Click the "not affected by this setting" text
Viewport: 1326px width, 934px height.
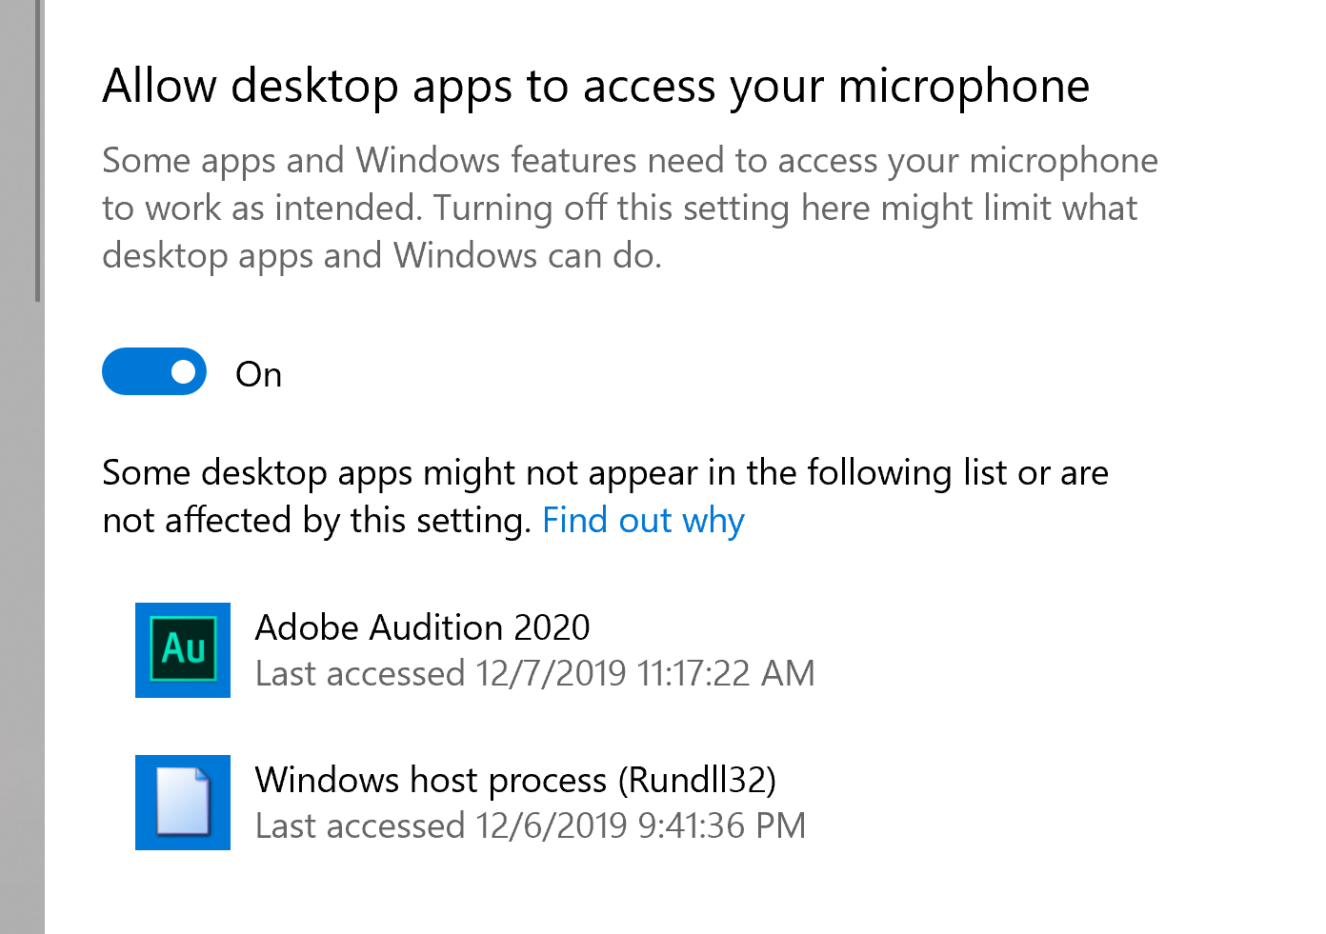point(316,521)
